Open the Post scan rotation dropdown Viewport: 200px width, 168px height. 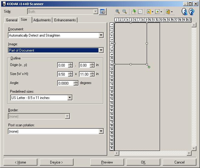pyautogui.click(x=101, y=131)
